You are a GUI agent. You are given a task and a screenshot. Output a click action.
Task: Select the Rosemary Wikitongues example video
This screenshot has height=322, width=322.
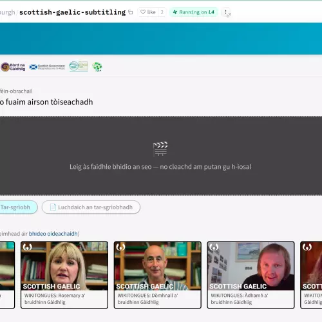click(64, 275)
